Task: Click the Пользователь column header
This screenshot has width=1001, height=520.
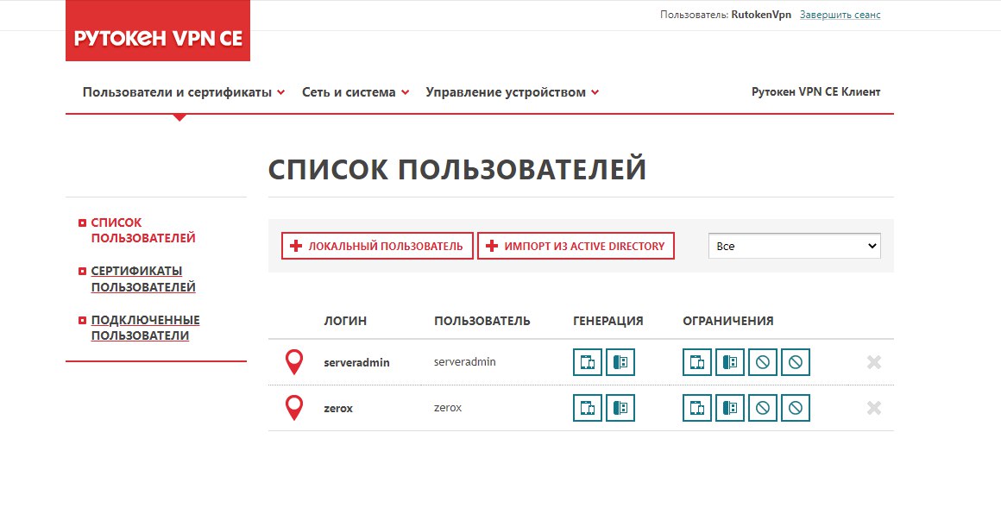Action: point(482,321)
